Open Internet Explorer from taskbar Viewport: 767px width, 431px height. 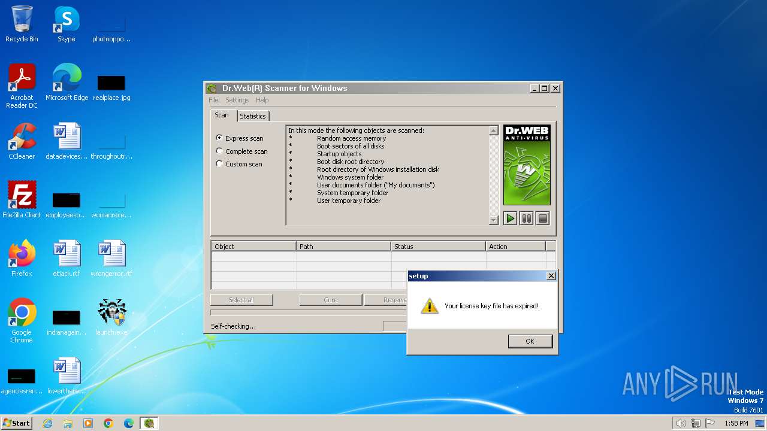pos(47,423)
